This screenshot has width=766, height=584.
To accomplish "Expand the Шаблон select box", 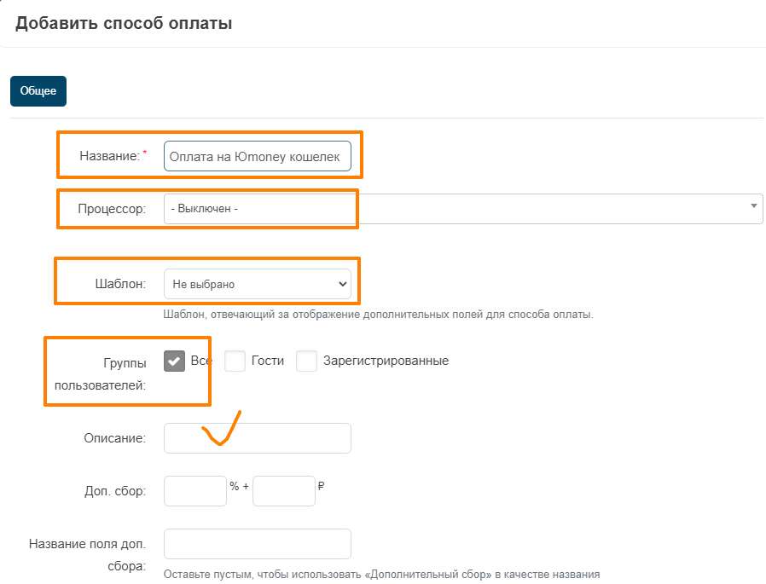I will click(x=258, y=284).
